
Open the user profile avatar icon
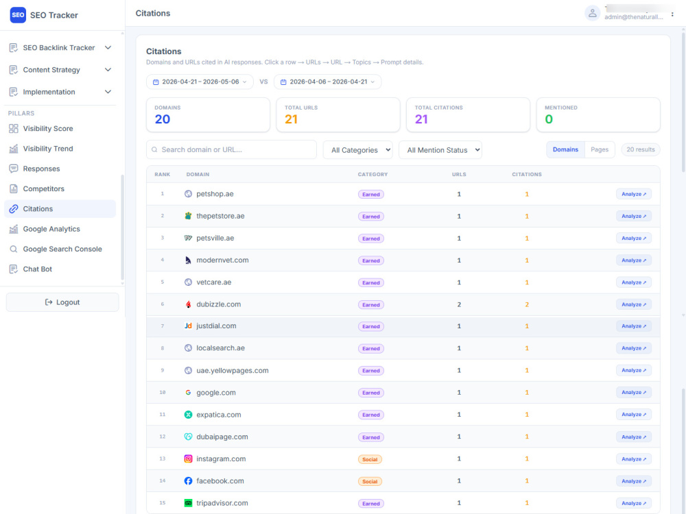pos(592,14)
